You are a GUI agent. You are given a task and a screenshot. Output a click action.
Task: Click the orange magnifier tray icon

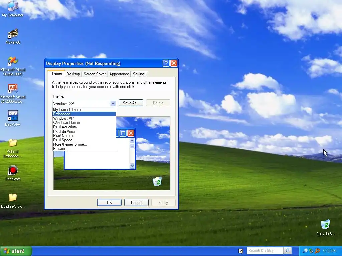pos(317,251)
